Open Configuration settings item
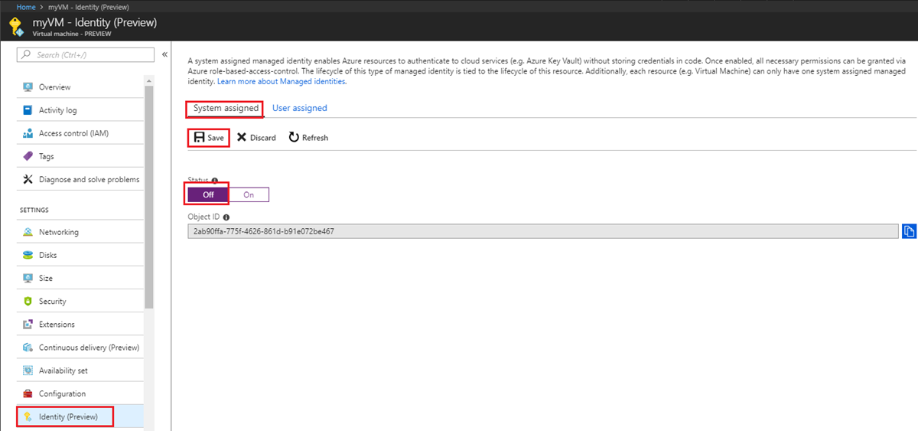The image size is (918, 431). pyautogui.click(x=80, y=393)
